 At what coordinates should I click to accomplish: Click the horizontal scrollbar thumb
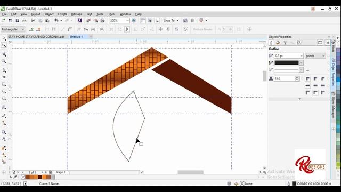[191, 172]
